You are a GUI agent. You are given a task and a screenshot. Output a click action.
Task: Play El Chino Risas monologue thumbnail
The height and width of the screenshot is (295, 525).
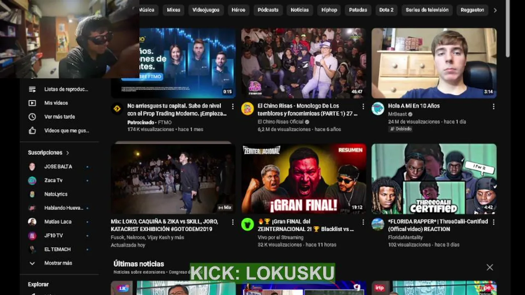[304, 63]
